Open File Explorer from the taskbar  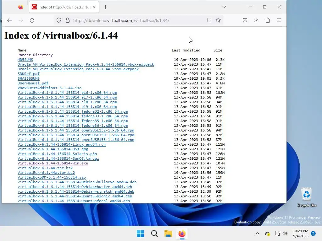click(x=168, y=233)
